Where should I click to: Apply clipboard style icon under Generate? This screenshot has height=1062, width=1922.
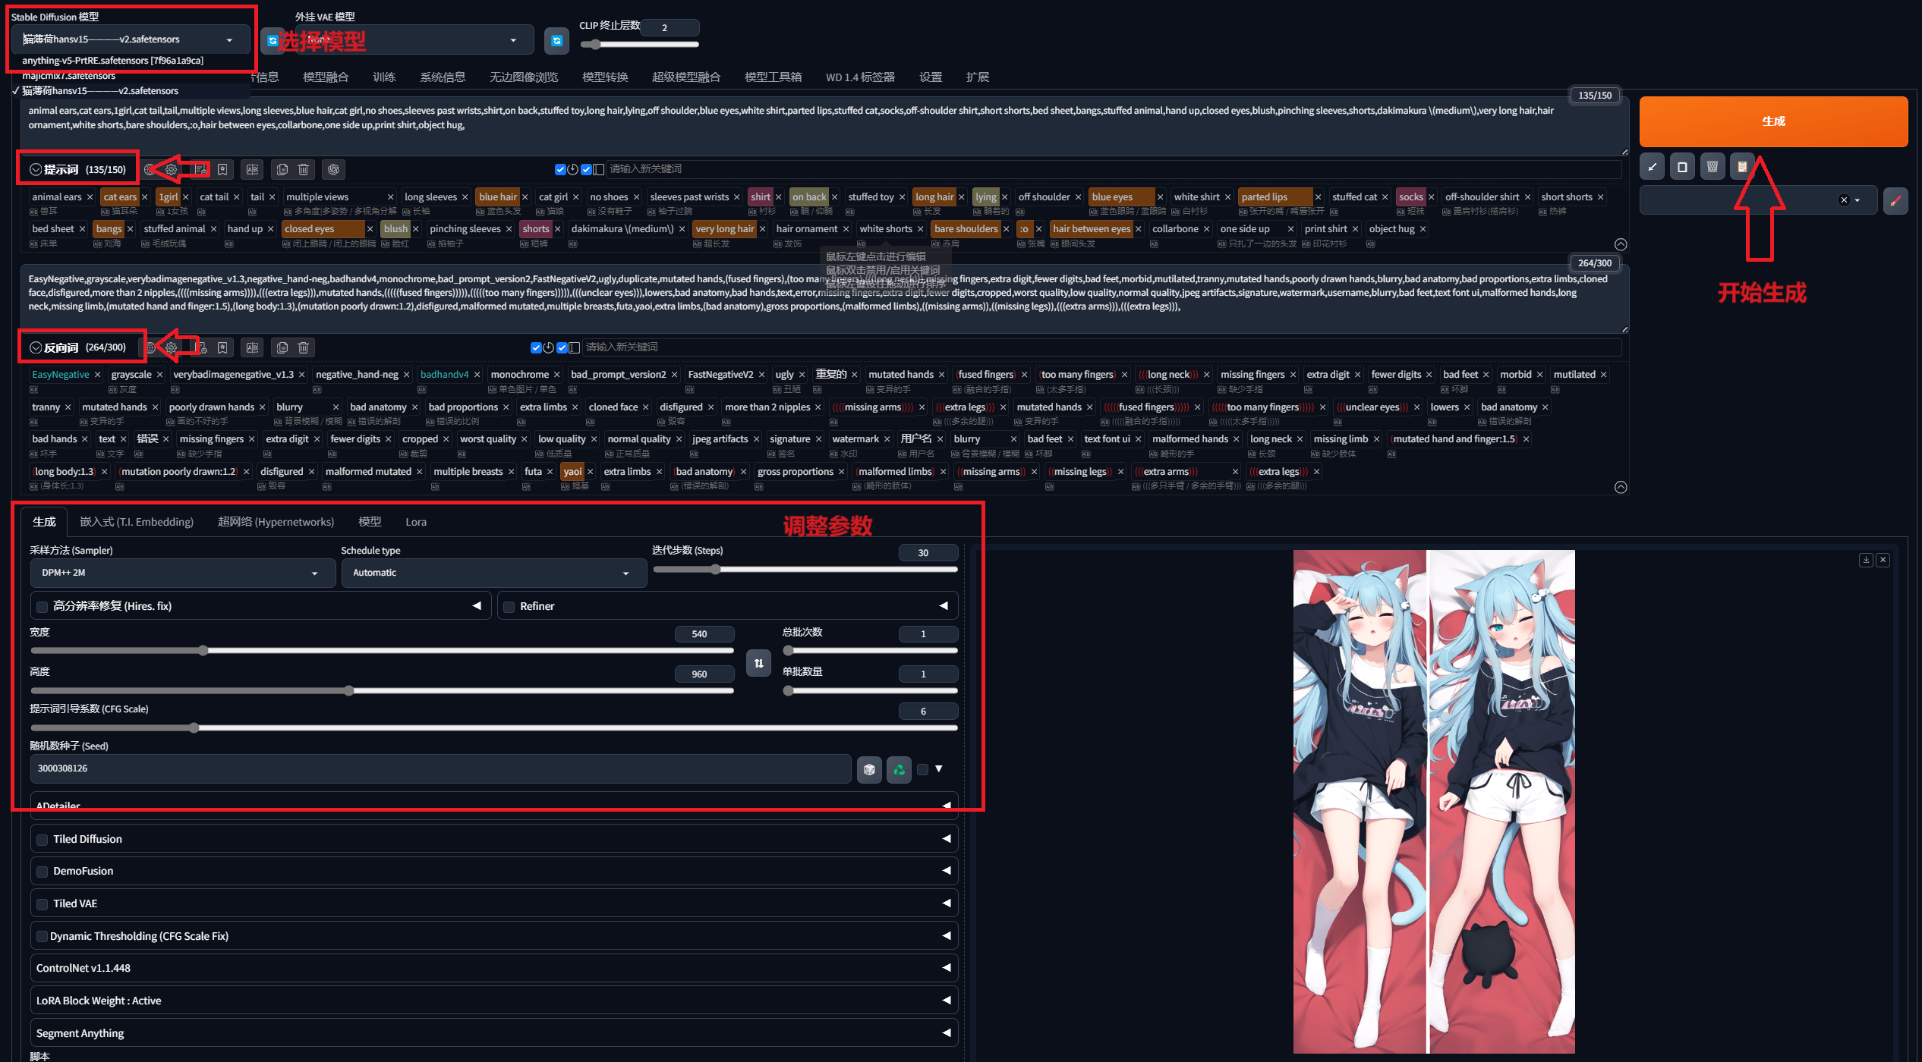pyautogui.click(x=1742, y=167)
